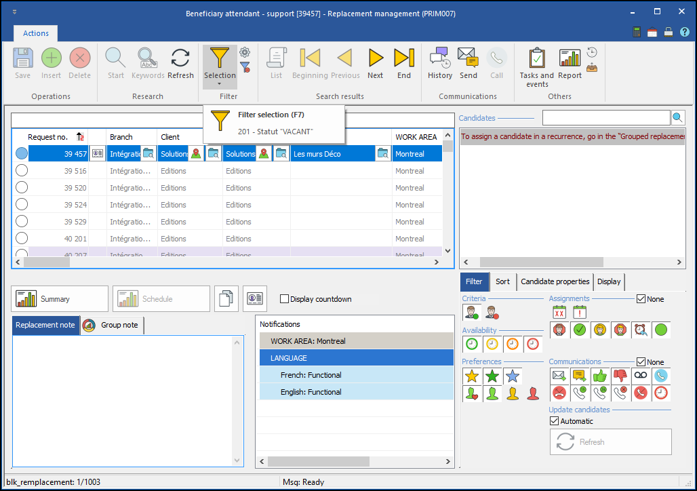
Task: Select the row marker for request 39 524
Action: [x=21, y=204]
